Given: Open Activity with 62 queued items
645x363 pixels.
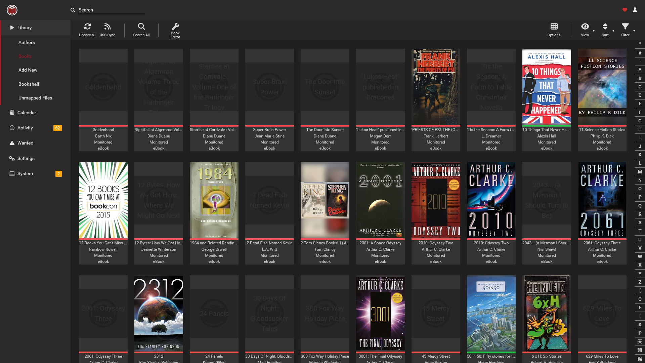Looking at the screenshot, I should [x=35, y=128].
